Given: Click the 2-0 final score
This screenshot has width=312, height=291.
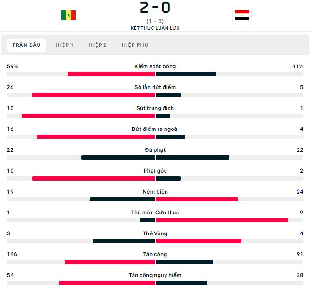Looking at the screenshot, I should pyautogui.click(x=155, y=7).
